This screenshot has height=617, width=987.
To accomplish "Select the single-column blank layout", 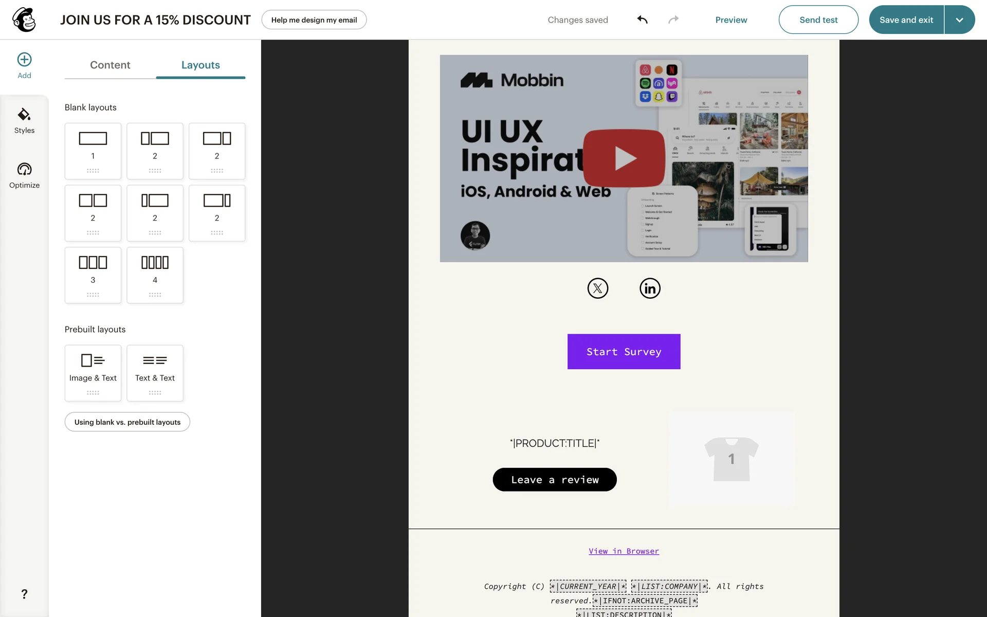I will [93, 151].
